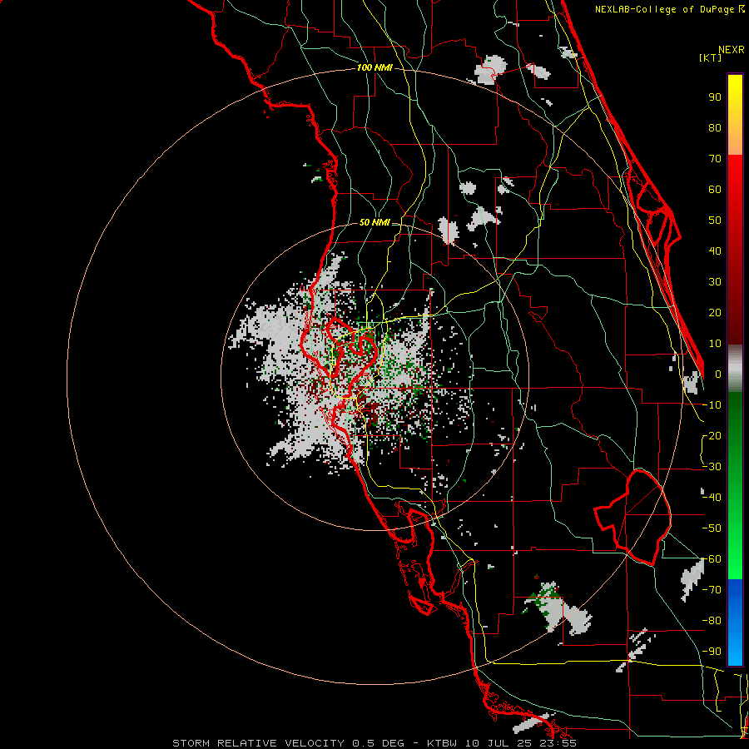The height and width of the screenshot is (749, 749).
Task: Click the KTBW radar site identifier
Action: click(x=441, y=743)
